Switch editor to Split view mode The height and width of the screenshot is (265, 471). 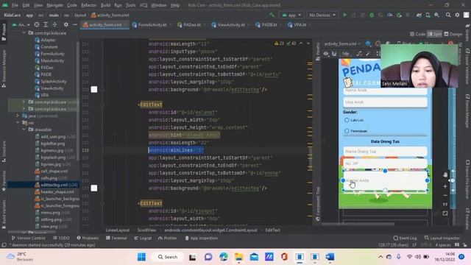(435, 34)
